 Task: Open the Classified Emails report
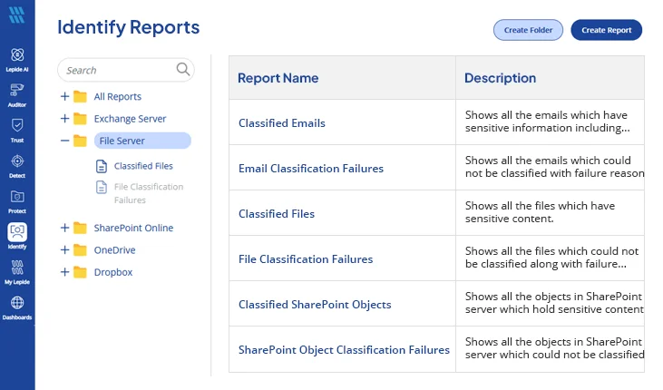(281, 123)
